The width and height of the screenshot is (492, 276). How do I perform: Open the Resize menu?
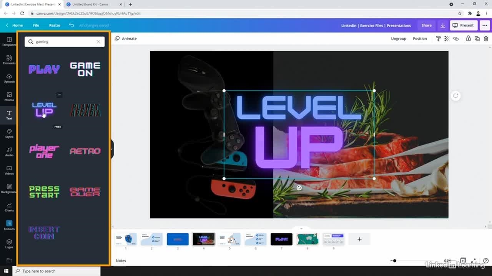point(55,25)
